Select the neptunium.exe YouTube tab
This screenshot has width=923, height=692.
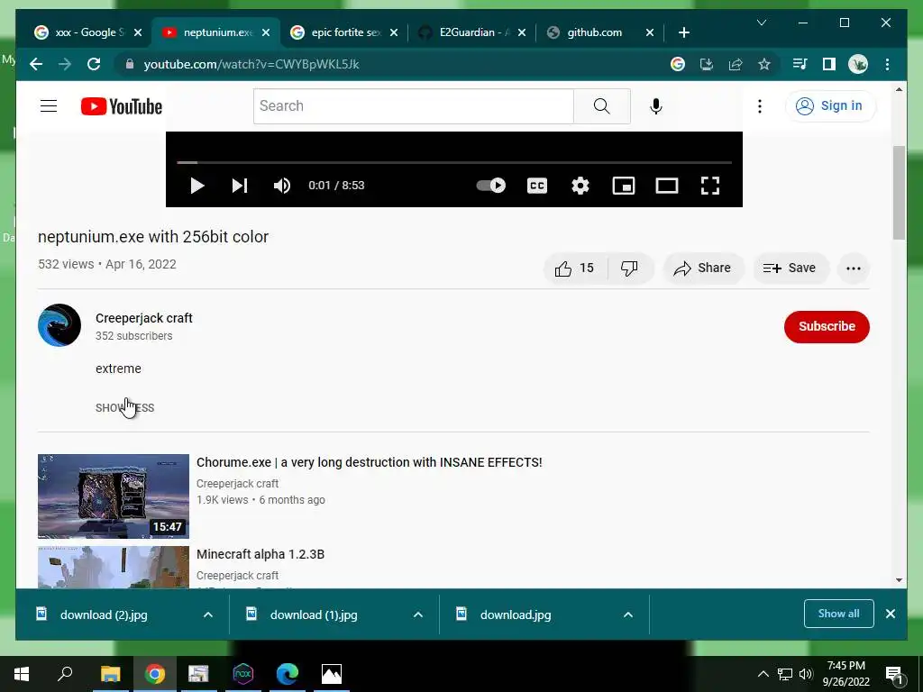pyautogui.click(x=215, y=32)
